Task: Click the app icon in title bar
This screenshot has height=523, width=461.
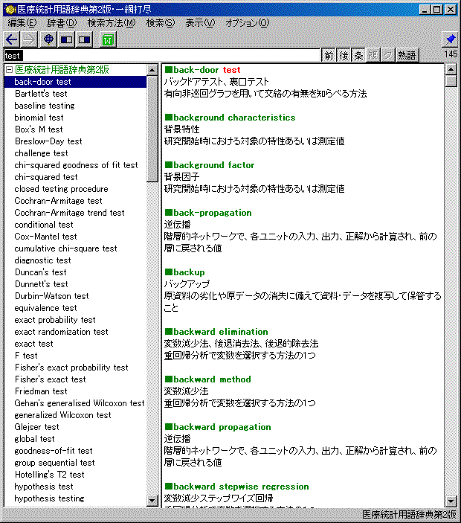Action: pos(9,9)
